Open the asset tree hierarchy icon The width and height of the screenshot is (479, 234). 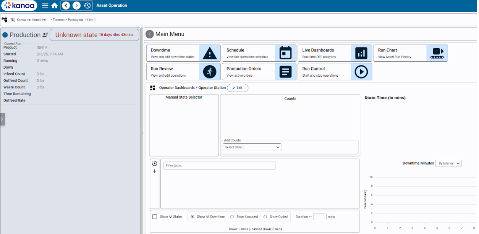(x=5, y=19)
